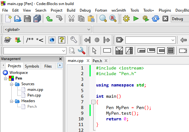This screenshot has width=189, height=132.
Task: Insert block comment /** icon
Action: [x=30, y=40]
